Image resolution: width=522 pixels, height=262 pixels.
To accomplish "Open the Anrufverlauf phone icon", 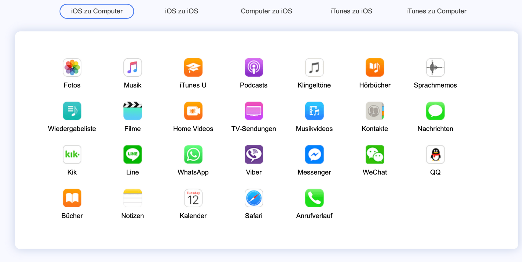I will coord(314,198).
